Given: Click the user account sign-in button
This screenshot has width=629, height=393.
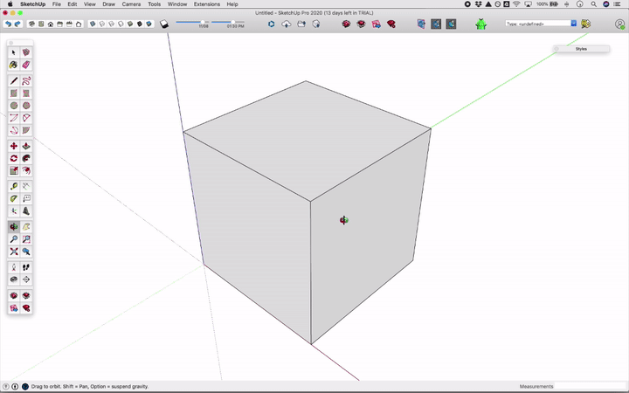Looking at the screenshot, I should pos(619,24).
